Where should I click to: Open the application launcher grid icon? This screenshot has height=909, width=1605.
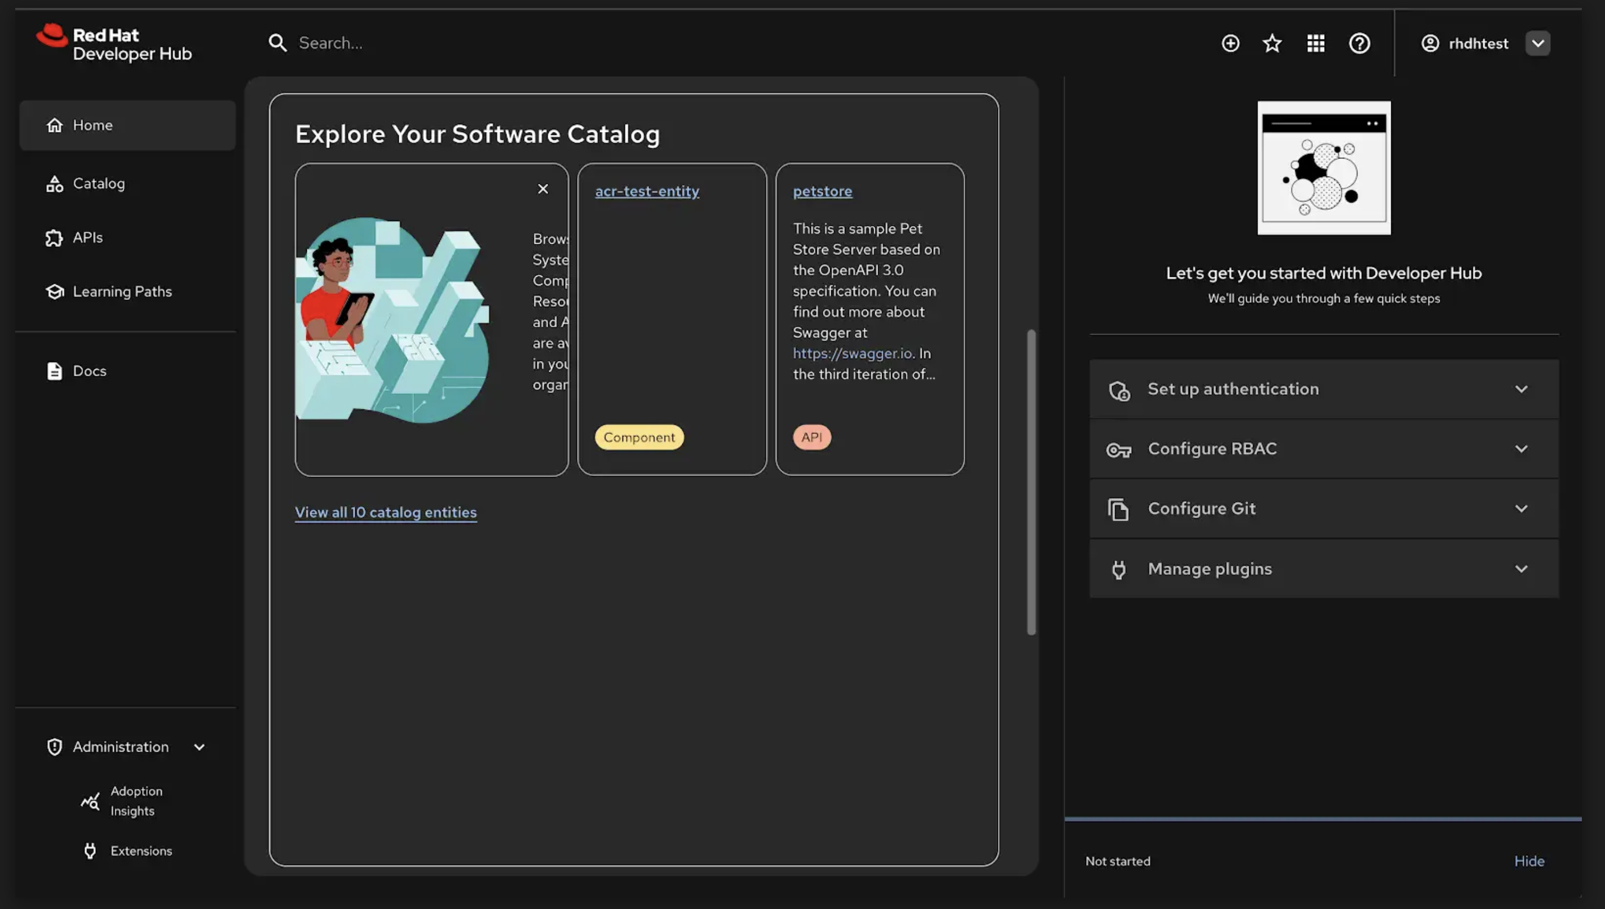[x=1315, y=43]
